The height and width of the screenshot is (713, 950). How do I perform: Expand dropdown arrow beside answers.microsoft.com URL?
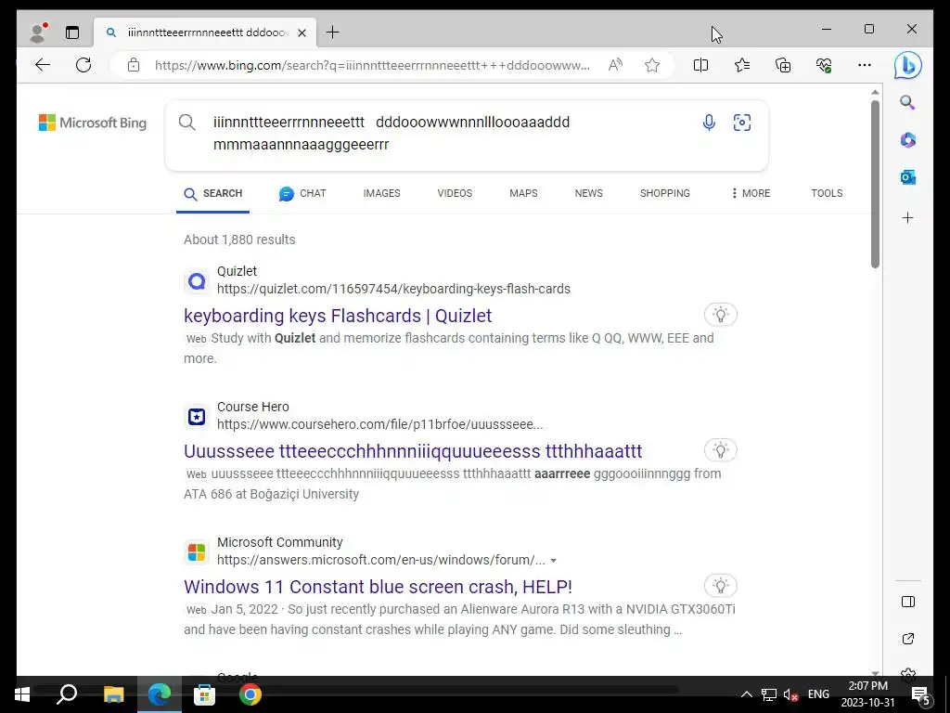click(x=553, y=561)
